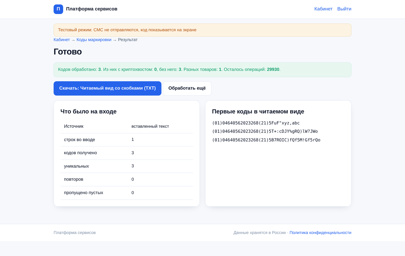Screen dimensions: 405x256
Task: Go to Кабинет in the breadcrumb
Action: coord(62,40)
